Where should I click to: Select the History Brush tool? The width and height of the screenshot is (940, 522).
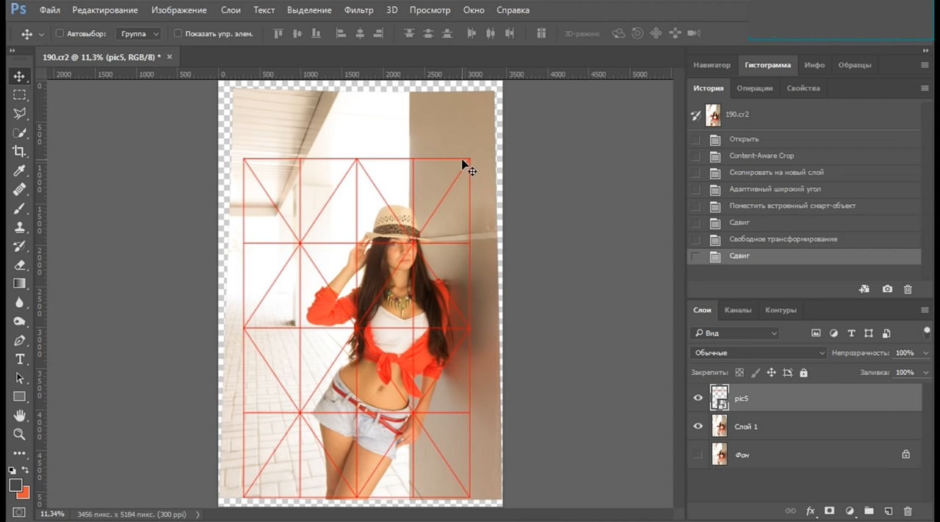[x=19, y=246]
